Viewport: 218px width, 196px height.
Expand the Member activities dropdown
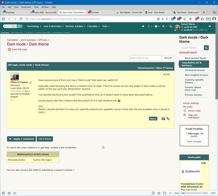(75, 26)
